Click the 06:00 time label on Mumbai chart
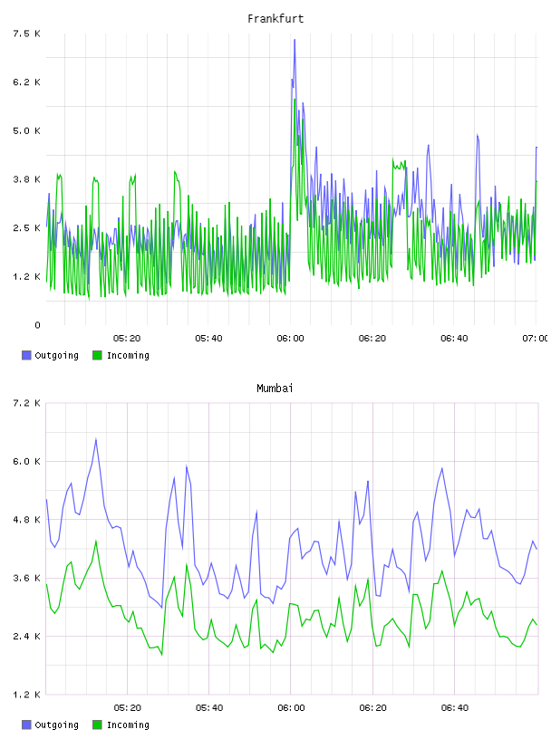551x739 pixels. [x=291, y=707]
